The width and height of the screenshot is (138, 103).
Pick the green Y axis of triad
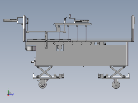[8, 92]
